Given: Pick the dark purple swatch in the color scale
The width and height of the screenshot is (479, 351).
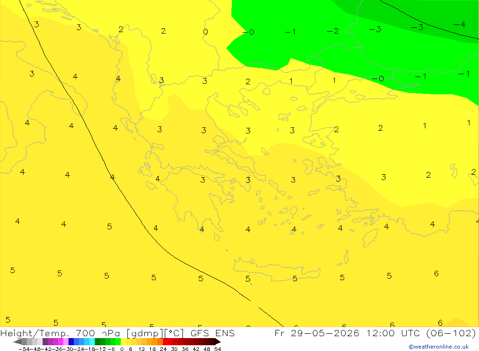Looking at the screenshot, I should [x=45, y=342].
